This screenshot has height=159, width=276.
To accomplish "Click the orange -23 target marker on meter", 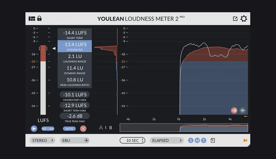I will pos(34,61).
